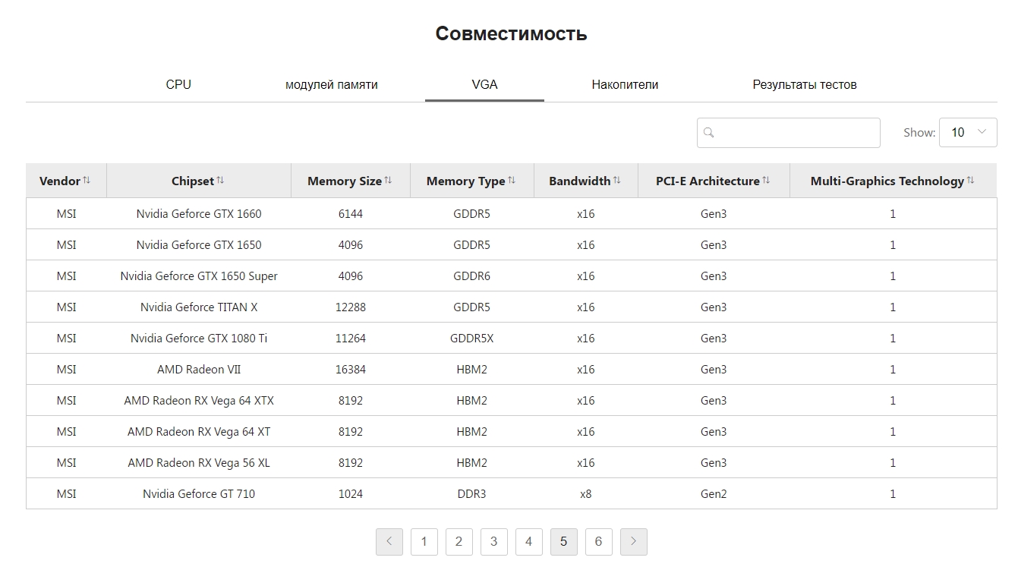Click the Vendor column header
Image resolution: width=1018 pixels, height=567 pixels.
(66, 181)
